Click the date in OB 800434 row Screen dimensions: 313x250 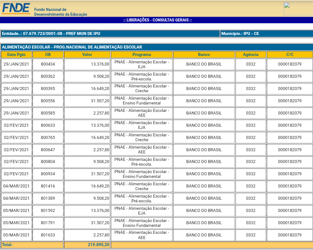tap(16, 64)
